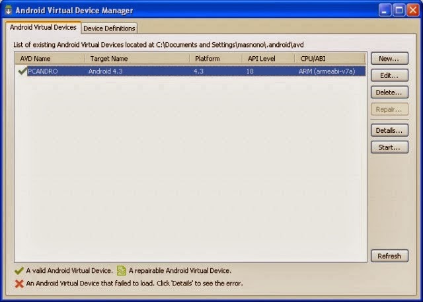Click the 'A repairable Android Virtual Device.' text
Viewport: 423px width, 302px height.
180,271
